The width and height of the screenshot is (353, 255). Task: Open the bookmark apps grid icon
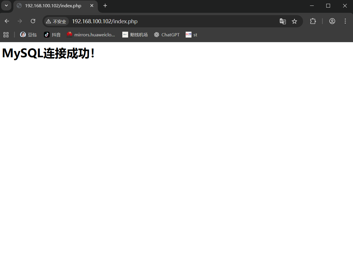click(6, 35)
